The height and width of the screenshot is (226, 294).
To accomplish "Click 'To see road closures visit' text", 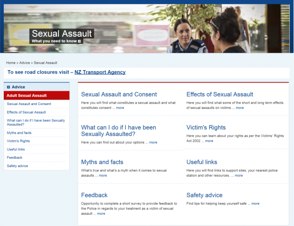I will point(38,72).
